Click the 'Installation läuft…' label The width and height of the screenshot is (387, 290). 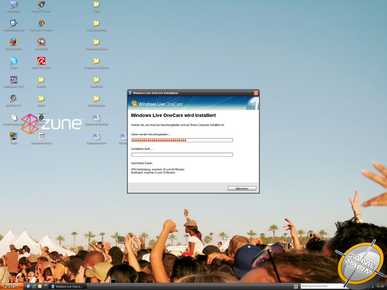pos(142,149)
